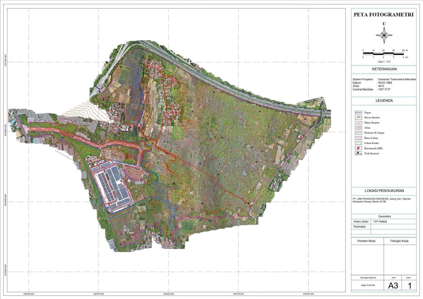The width and height of the screenshot is (423, 299).
Task: Click the northing label 9316400.000
Action: (5, 200)
